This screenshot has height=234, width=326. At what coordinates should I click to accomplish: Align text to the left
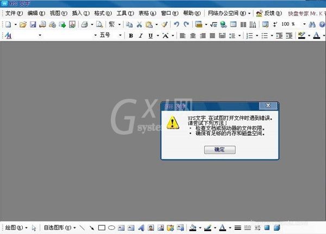[x=183, y=36]
